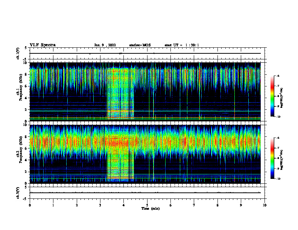298x230 pixels.
Task: Click time axis tick label "3"
Action: pos(100,205)
